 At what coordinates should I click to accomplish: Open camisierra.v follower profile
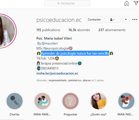click(74, 80)
